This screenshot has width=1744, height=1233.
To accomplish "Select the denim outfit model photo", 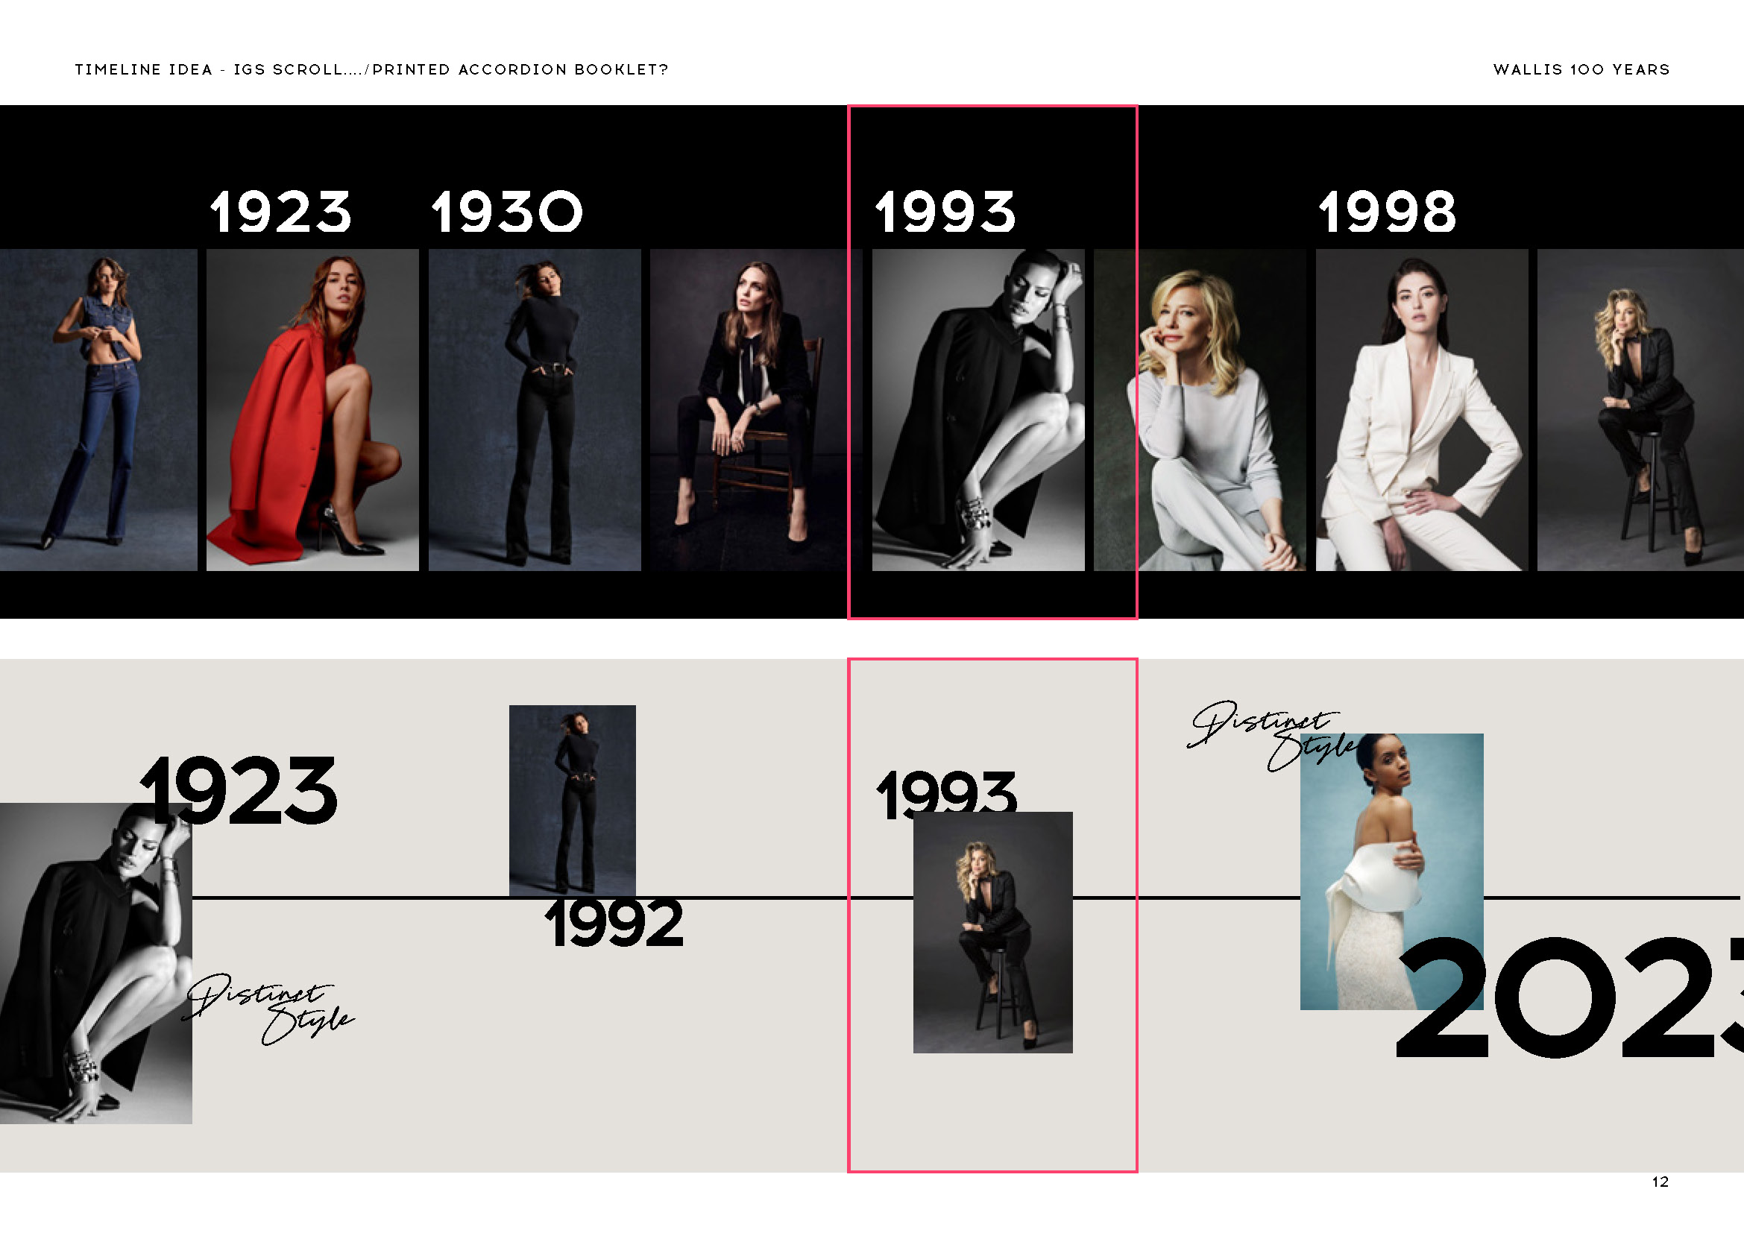I will coord(98,410).
